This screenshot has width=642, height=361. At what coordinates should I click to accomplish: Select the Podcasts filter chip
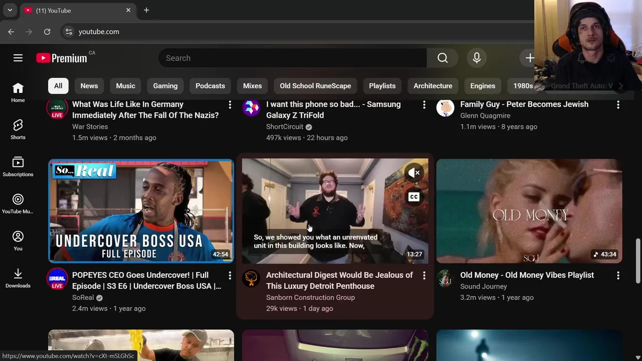210,86
